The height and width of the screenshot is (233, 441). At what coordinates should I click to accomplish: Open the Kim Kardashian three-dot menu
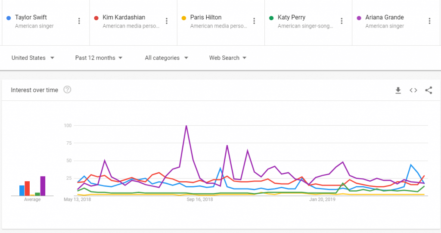tap(167, 21)
